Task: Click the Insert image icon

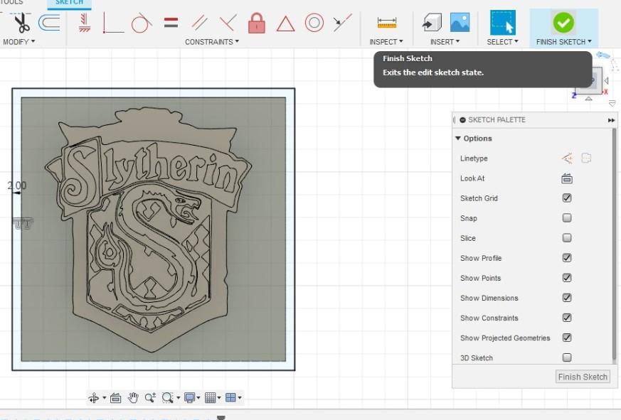Action: click(460, 22)
